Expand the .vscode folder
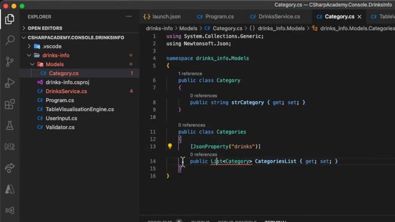The image size is (395, 222). pos(52,46)
